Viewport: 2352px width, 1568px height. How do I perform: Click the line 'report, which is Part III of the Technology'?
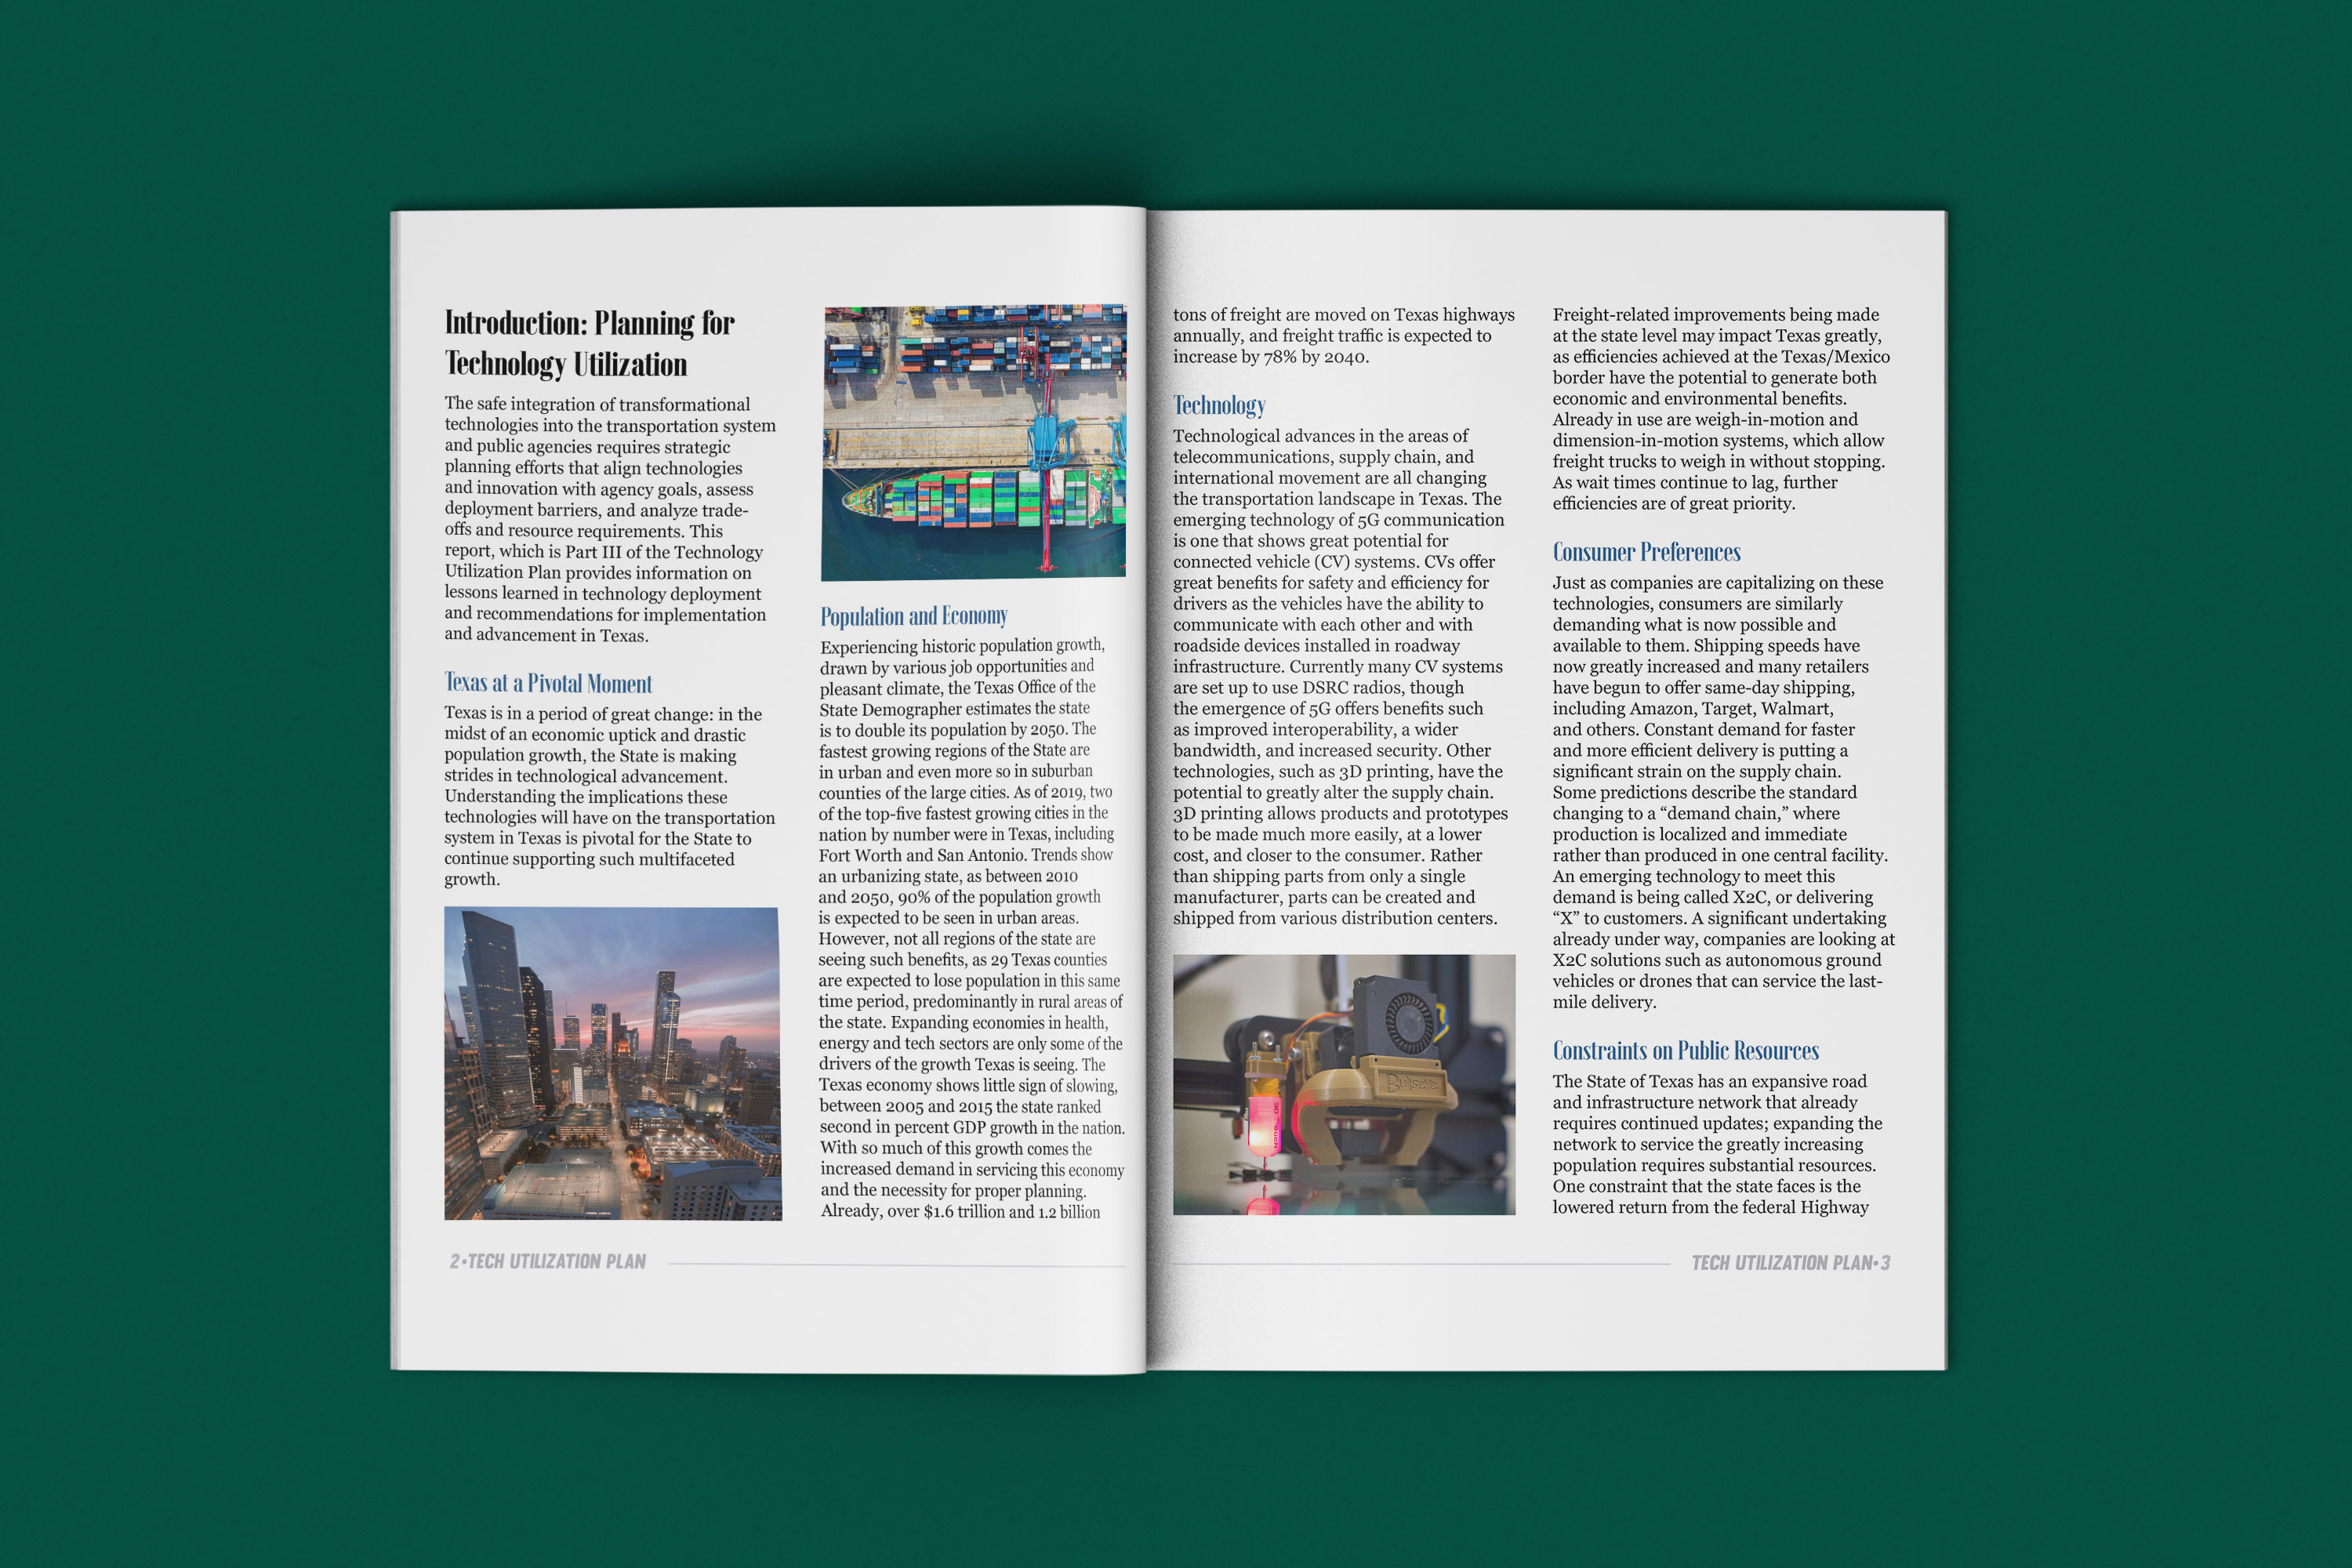(603, 551)
